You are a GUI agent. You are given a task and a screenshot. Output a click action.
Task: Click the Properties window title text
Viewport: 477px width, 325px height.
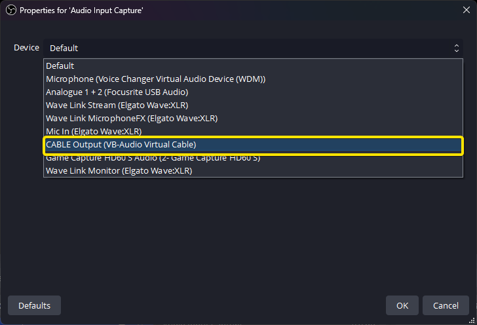(81, 10)
